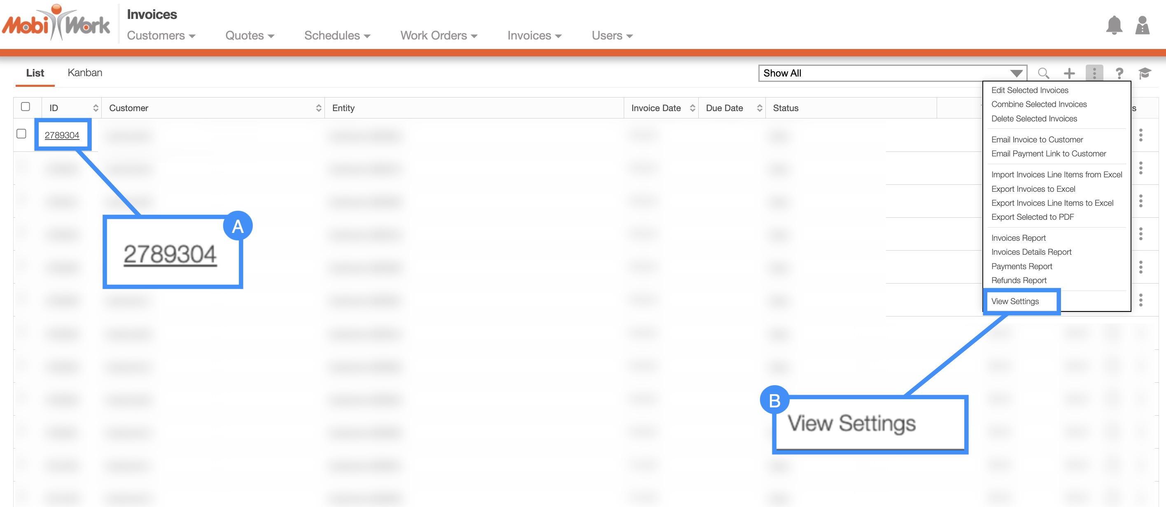Screen dimensions: 1166x507
Task: Click the graduation cap training icon
Action: click(1145, 73)
